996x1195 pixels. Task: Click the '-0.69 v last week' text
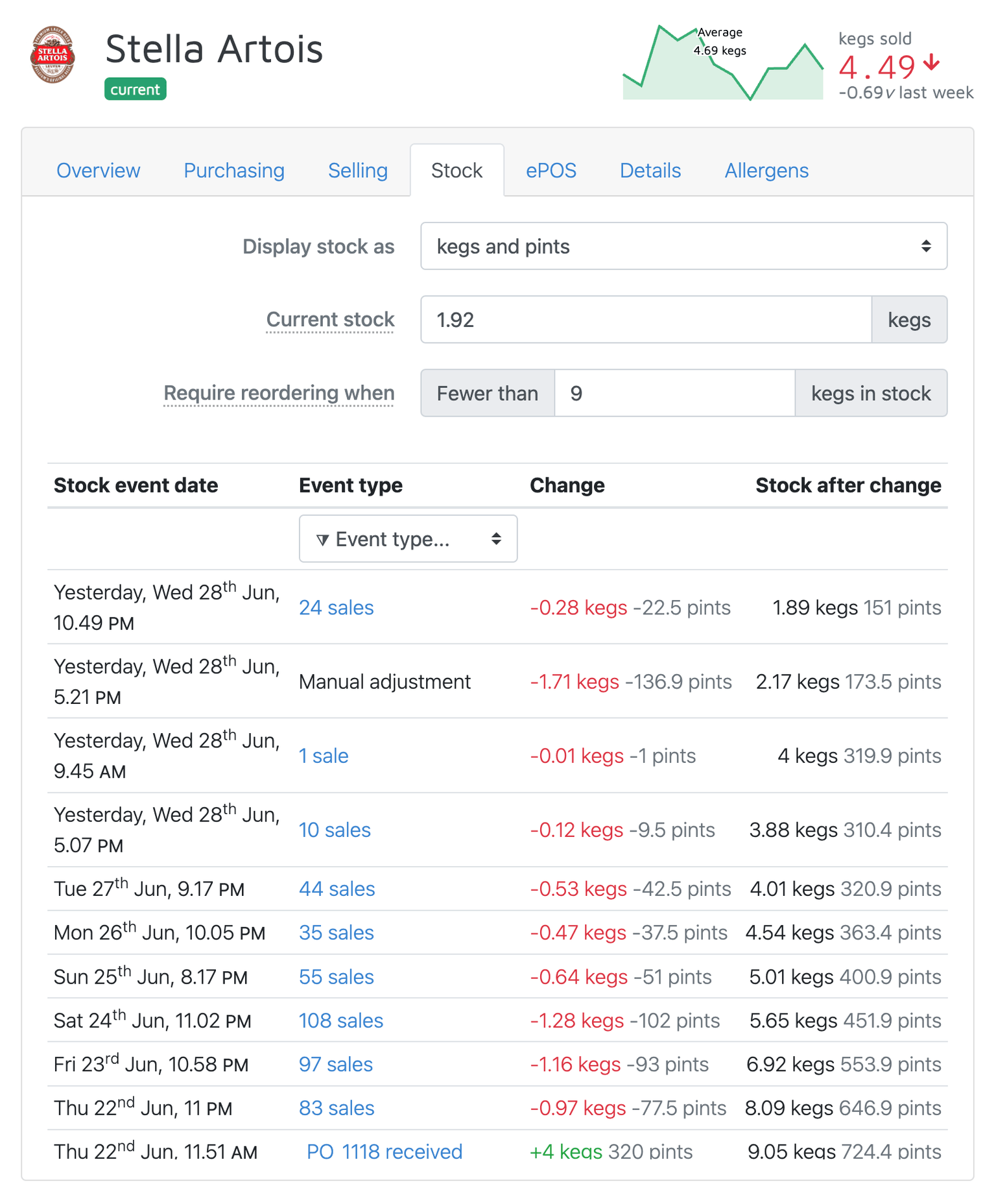point(906,93)
